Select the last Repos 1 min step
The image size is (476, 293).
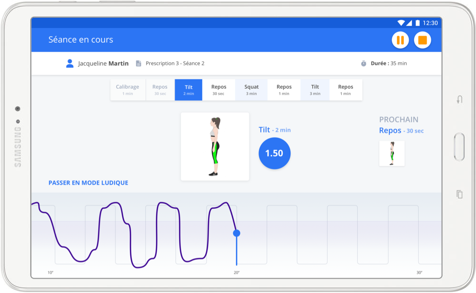point(345,90)
